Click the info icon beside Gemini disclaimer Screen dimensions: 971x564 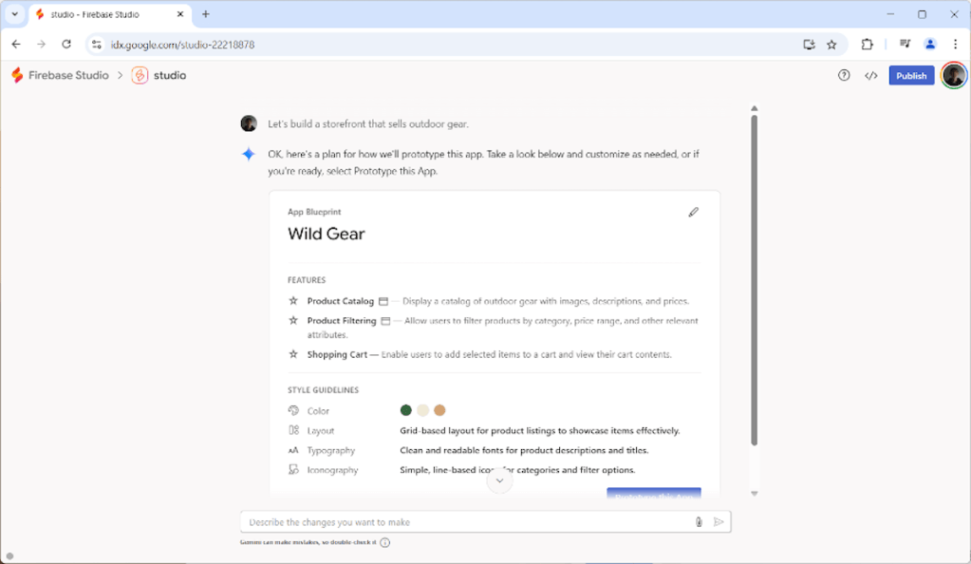384,543
